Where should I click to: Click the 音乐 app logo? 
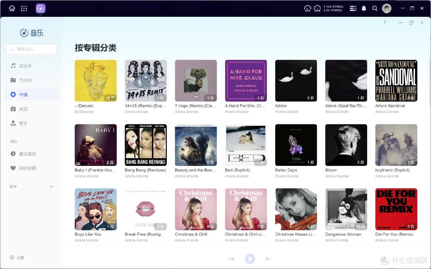coord(32,33)
